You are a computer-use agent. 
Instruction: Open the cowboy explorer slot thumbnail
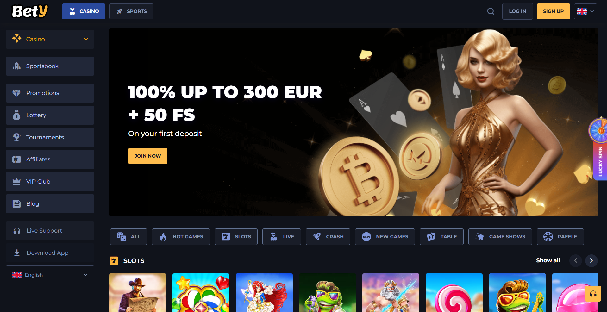pyautogui.click(x=138, y=293)
